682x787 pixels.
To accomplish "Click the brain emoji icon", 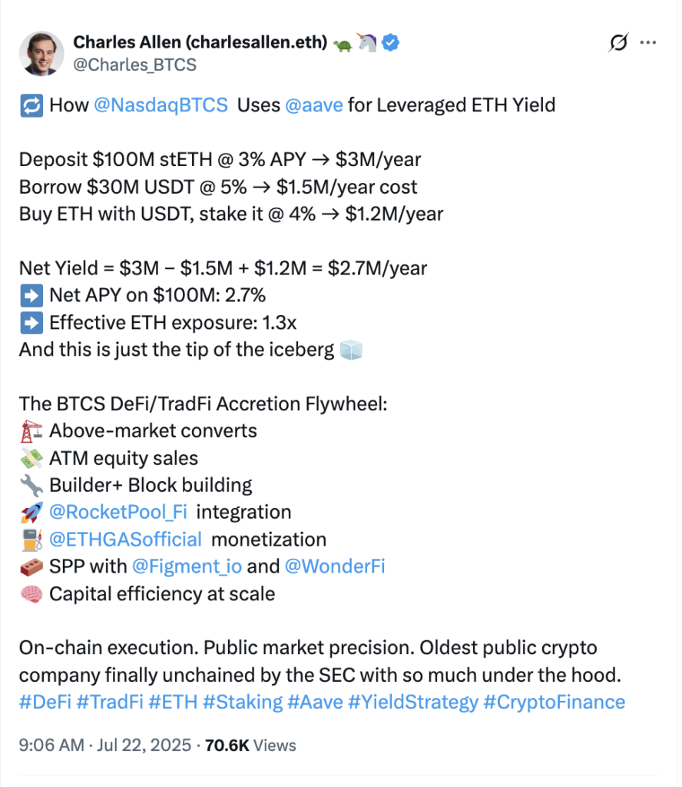I will point(31,594).
